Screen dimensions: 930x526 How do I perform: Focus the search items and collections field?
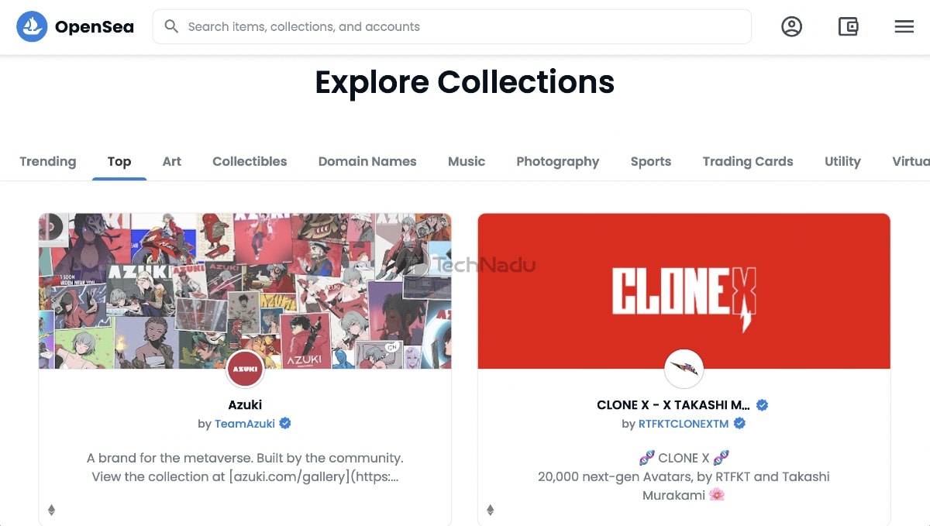click(452, 26)
